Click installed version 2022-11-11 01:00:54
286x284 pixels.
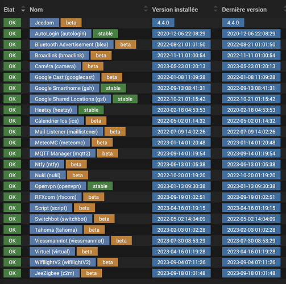181,56
